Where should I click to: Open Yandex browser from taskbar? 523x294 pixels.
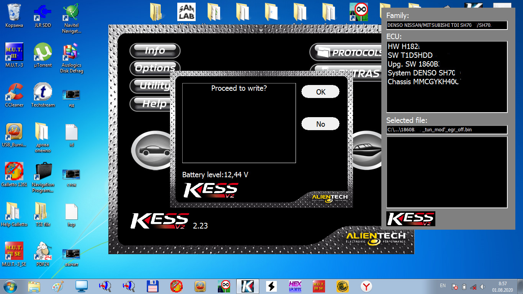click(x=366, y=286)
